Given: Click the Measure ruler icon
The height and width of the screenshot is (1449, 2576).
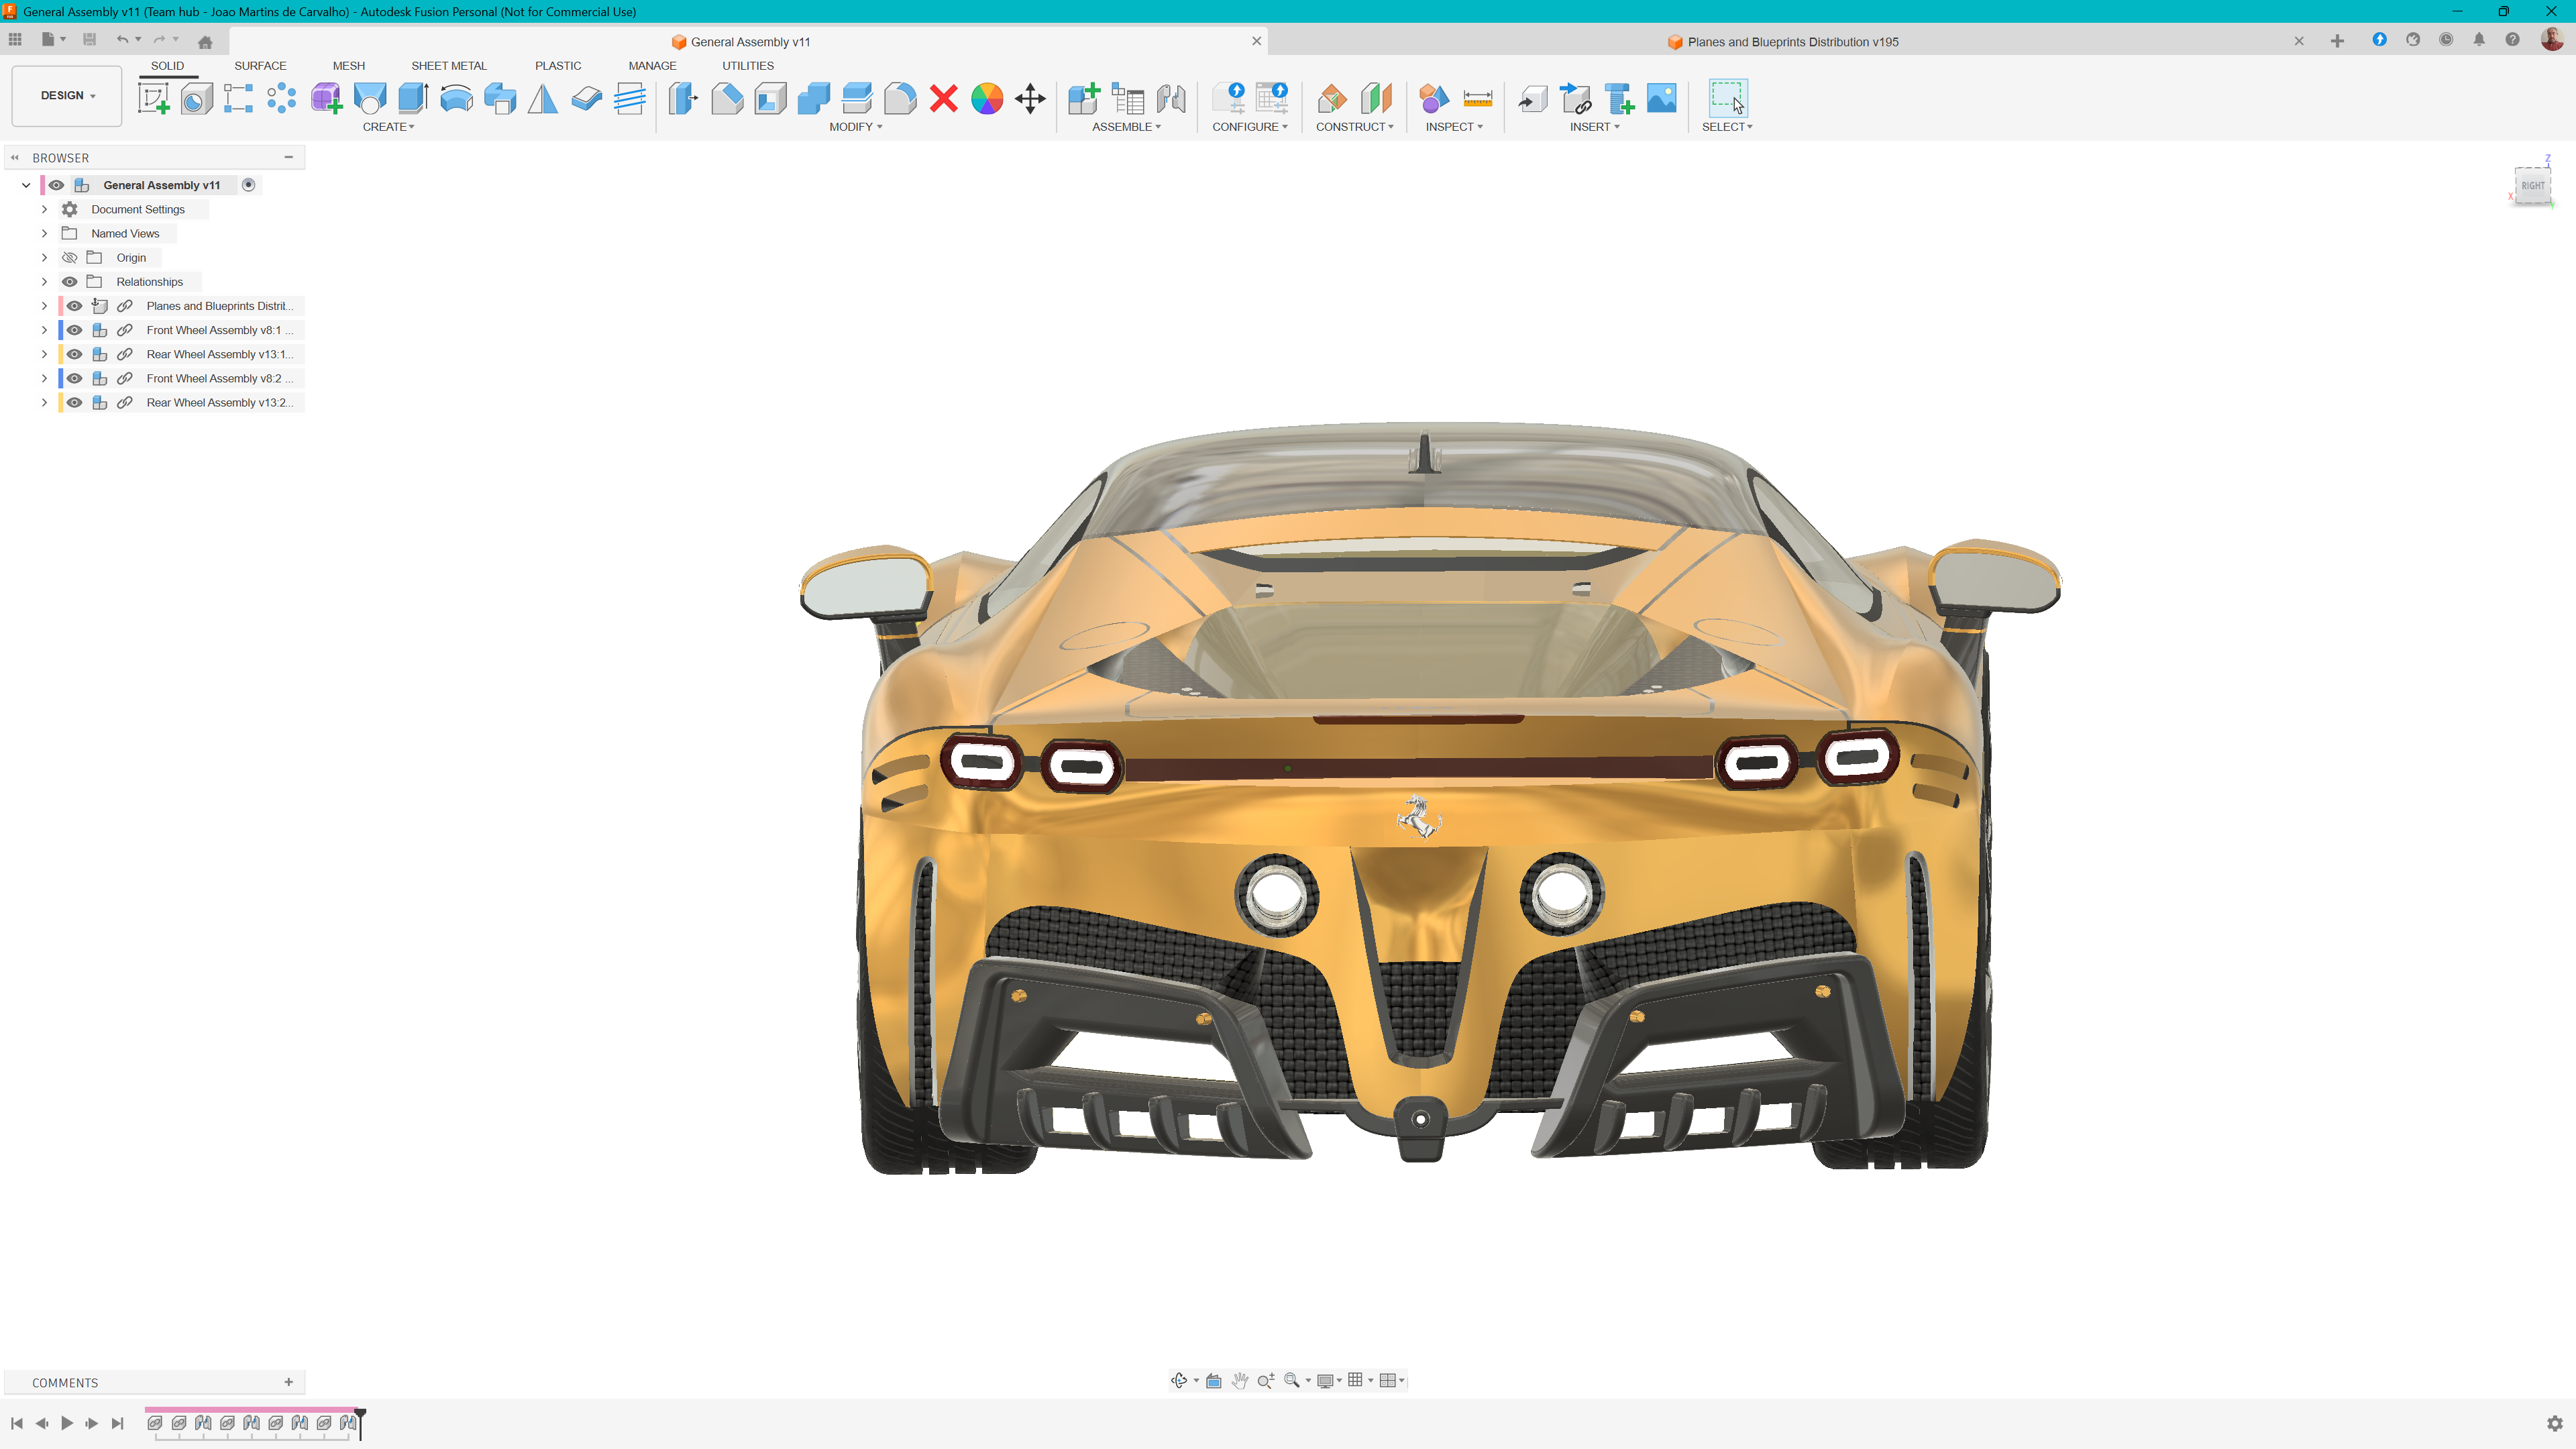Looking at the screenshot, I should click(1477, 98).
